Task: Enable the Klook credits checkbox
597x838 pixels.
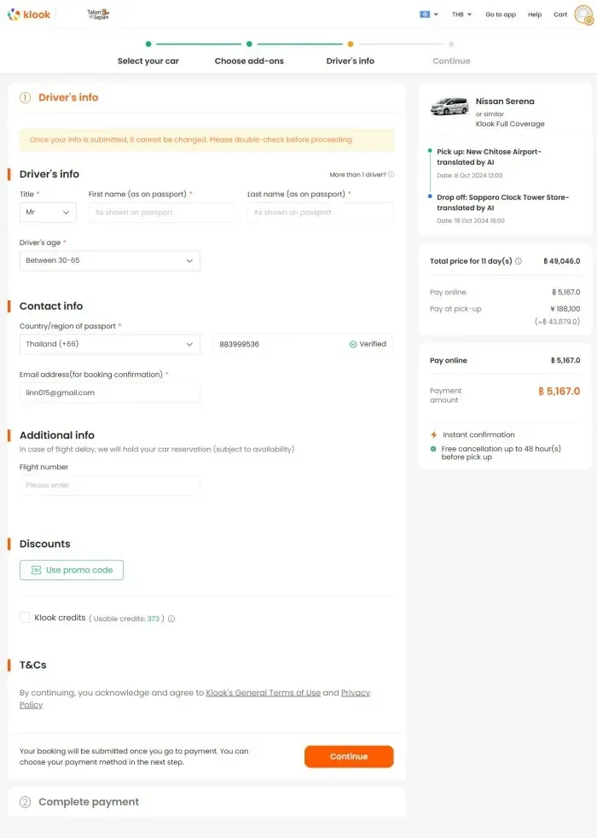Action: [25, 618]
